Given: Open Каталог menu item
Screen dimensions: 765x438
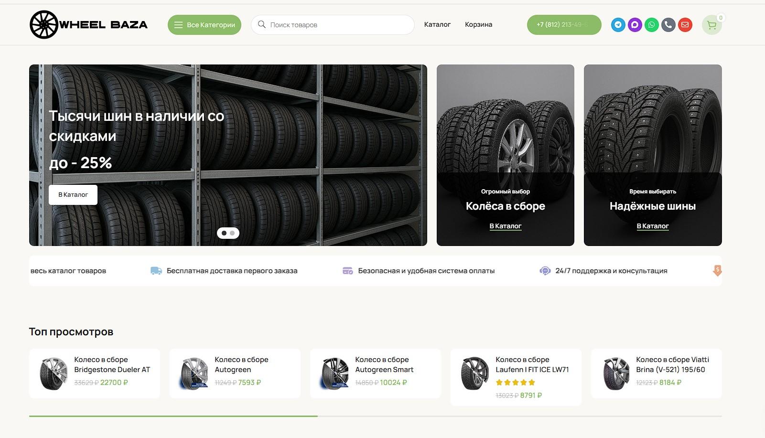Looking at the screenshot, I should click(x=437, y=24).
